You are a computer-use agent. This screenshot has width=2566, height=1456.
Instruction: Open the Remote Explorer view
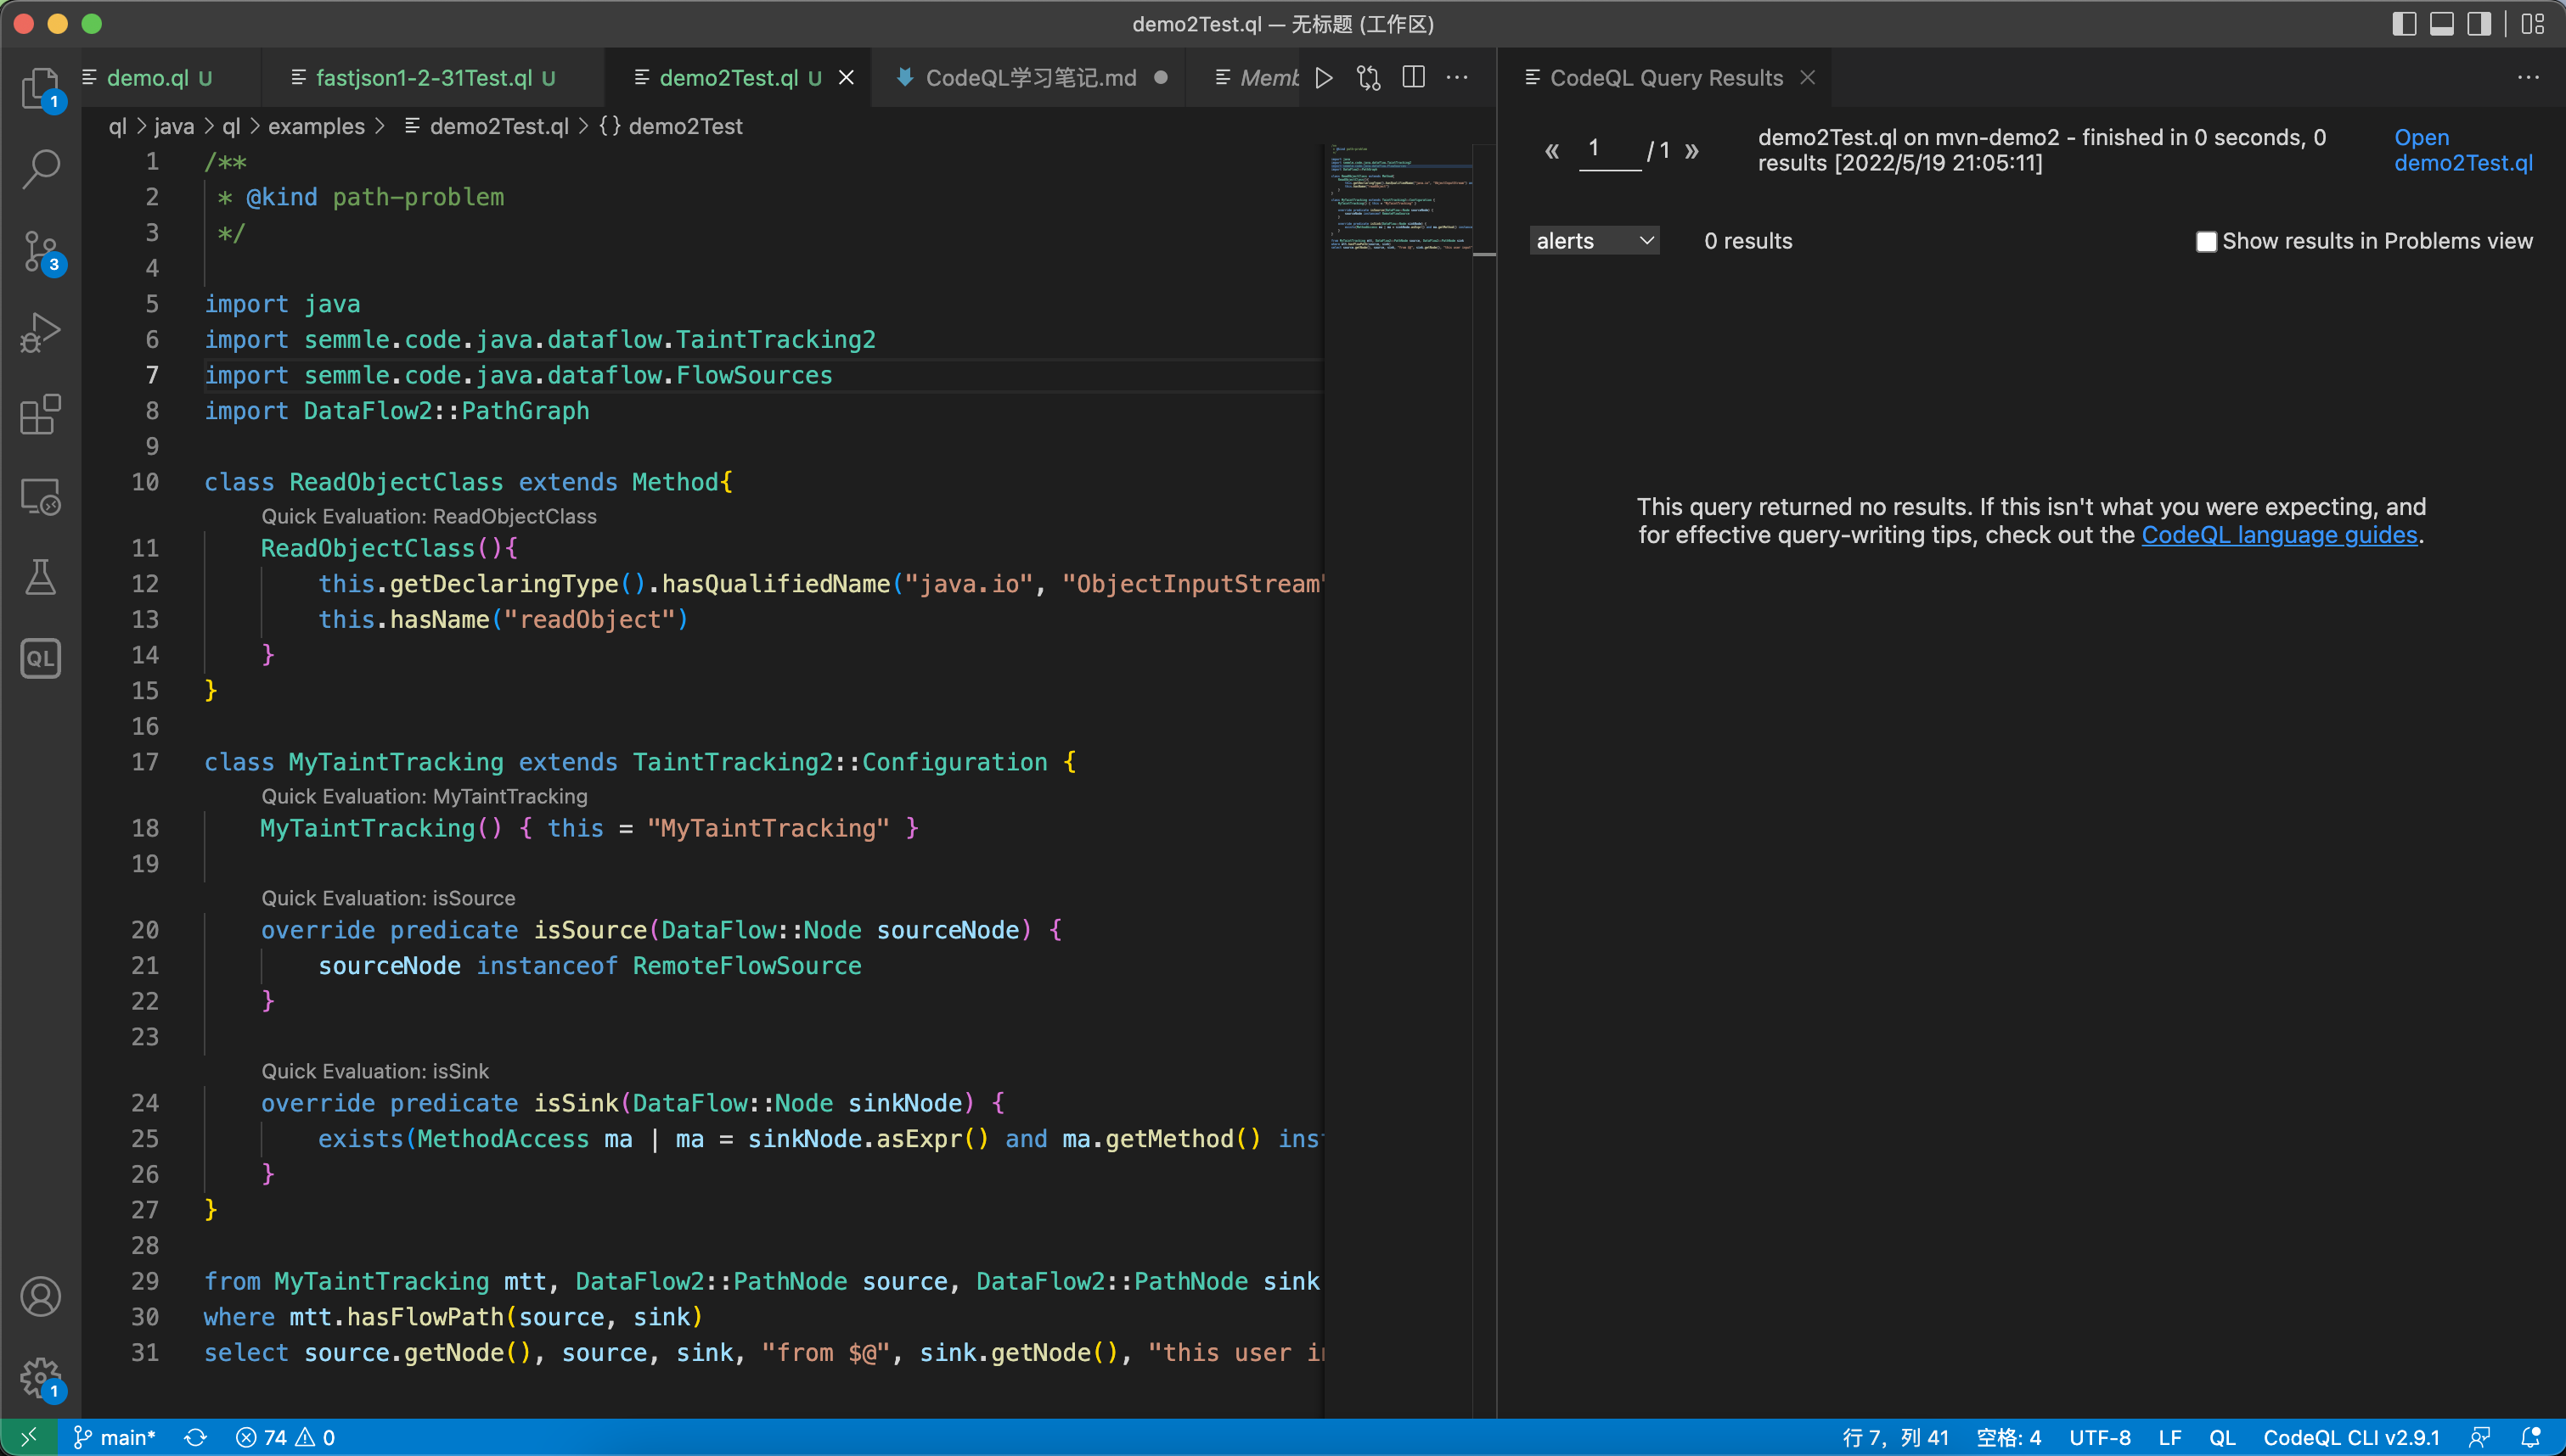(41, 496)
